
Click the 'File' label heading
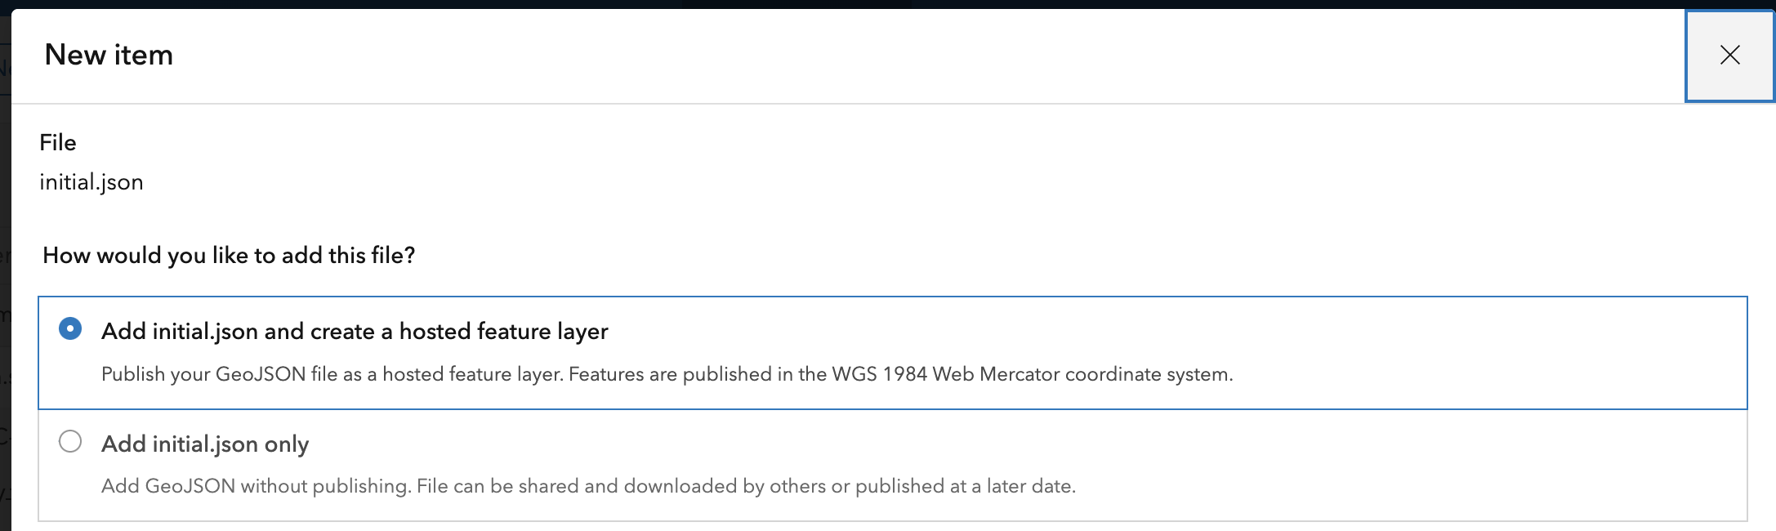click(58, 141)
